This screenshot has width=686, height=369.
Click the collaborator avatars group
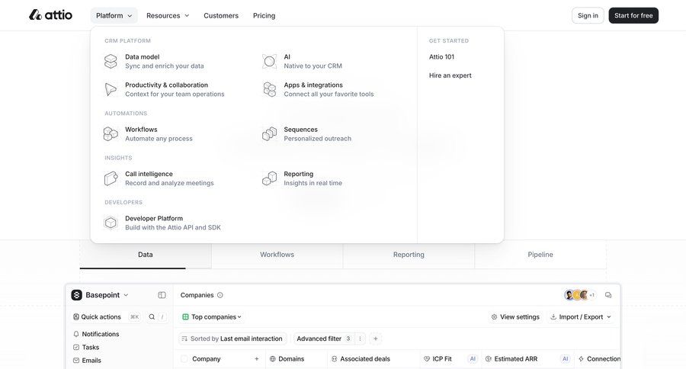(x=579, y=295)
